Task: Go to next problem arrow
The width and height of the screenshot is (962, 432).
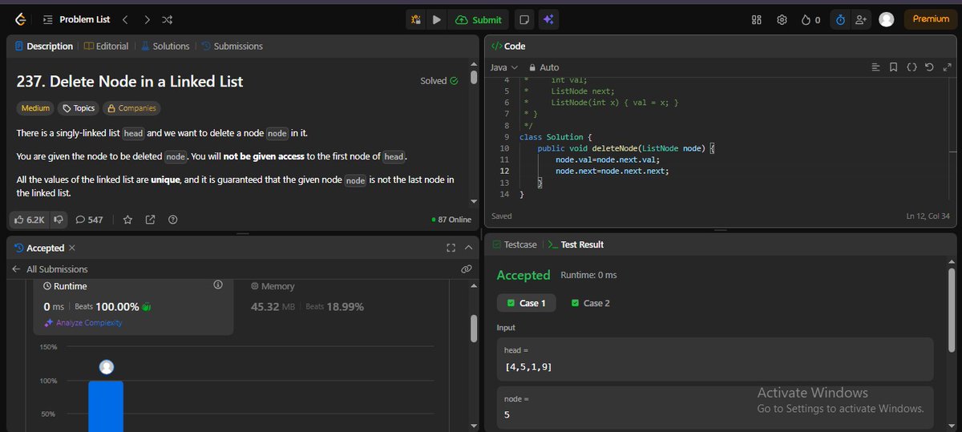Action: pyautogui.click(x=147, y=19)
